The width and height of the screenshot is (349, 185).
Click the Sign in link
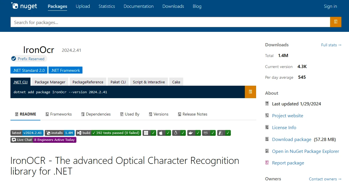[x=330, y=6]
